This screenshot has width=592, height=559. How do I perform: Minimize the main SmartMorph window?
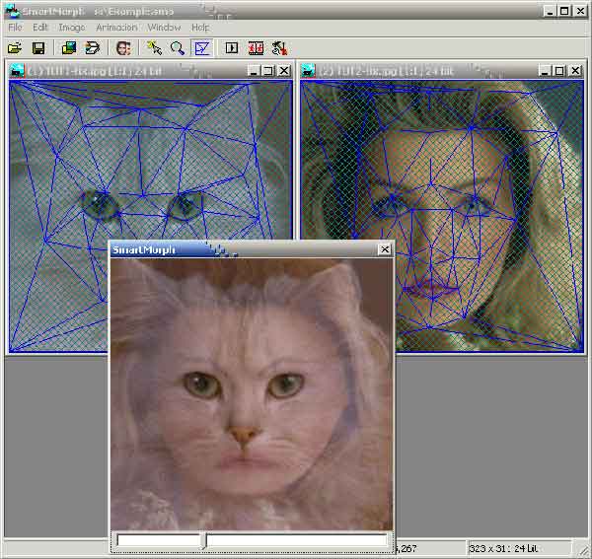pos(551,11)
